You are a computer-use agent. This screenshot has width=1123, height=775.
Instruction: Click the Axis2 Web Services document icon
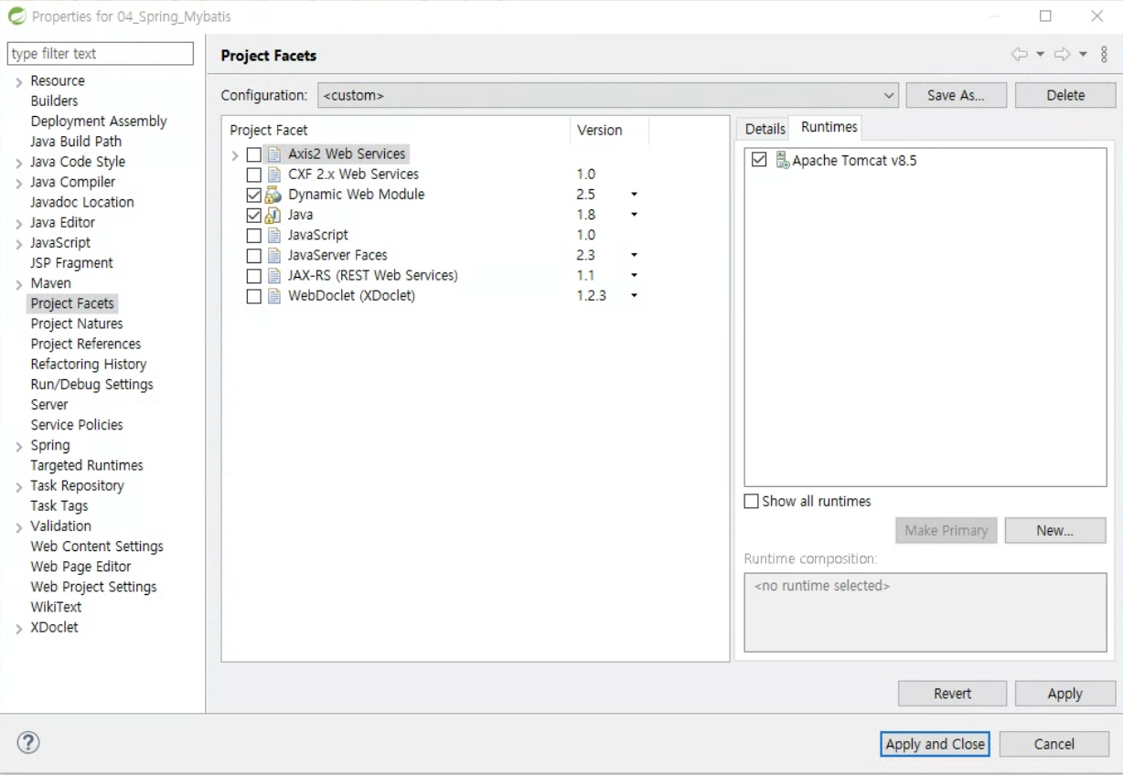273,154
